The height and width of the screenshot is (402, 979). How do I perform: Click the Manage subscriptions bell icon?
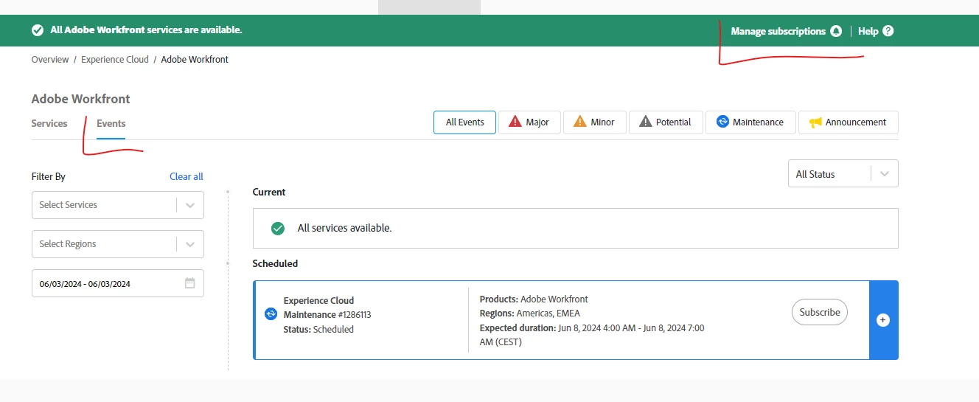(x=835, y=31)
